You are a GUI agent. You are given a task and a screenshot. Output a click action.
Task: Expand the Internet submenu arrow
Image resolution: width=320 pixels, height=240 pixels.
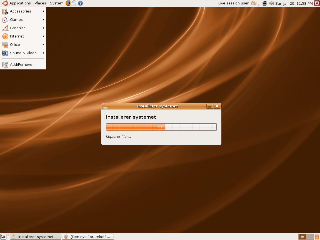pyautogui.click(x=43, y=36)
